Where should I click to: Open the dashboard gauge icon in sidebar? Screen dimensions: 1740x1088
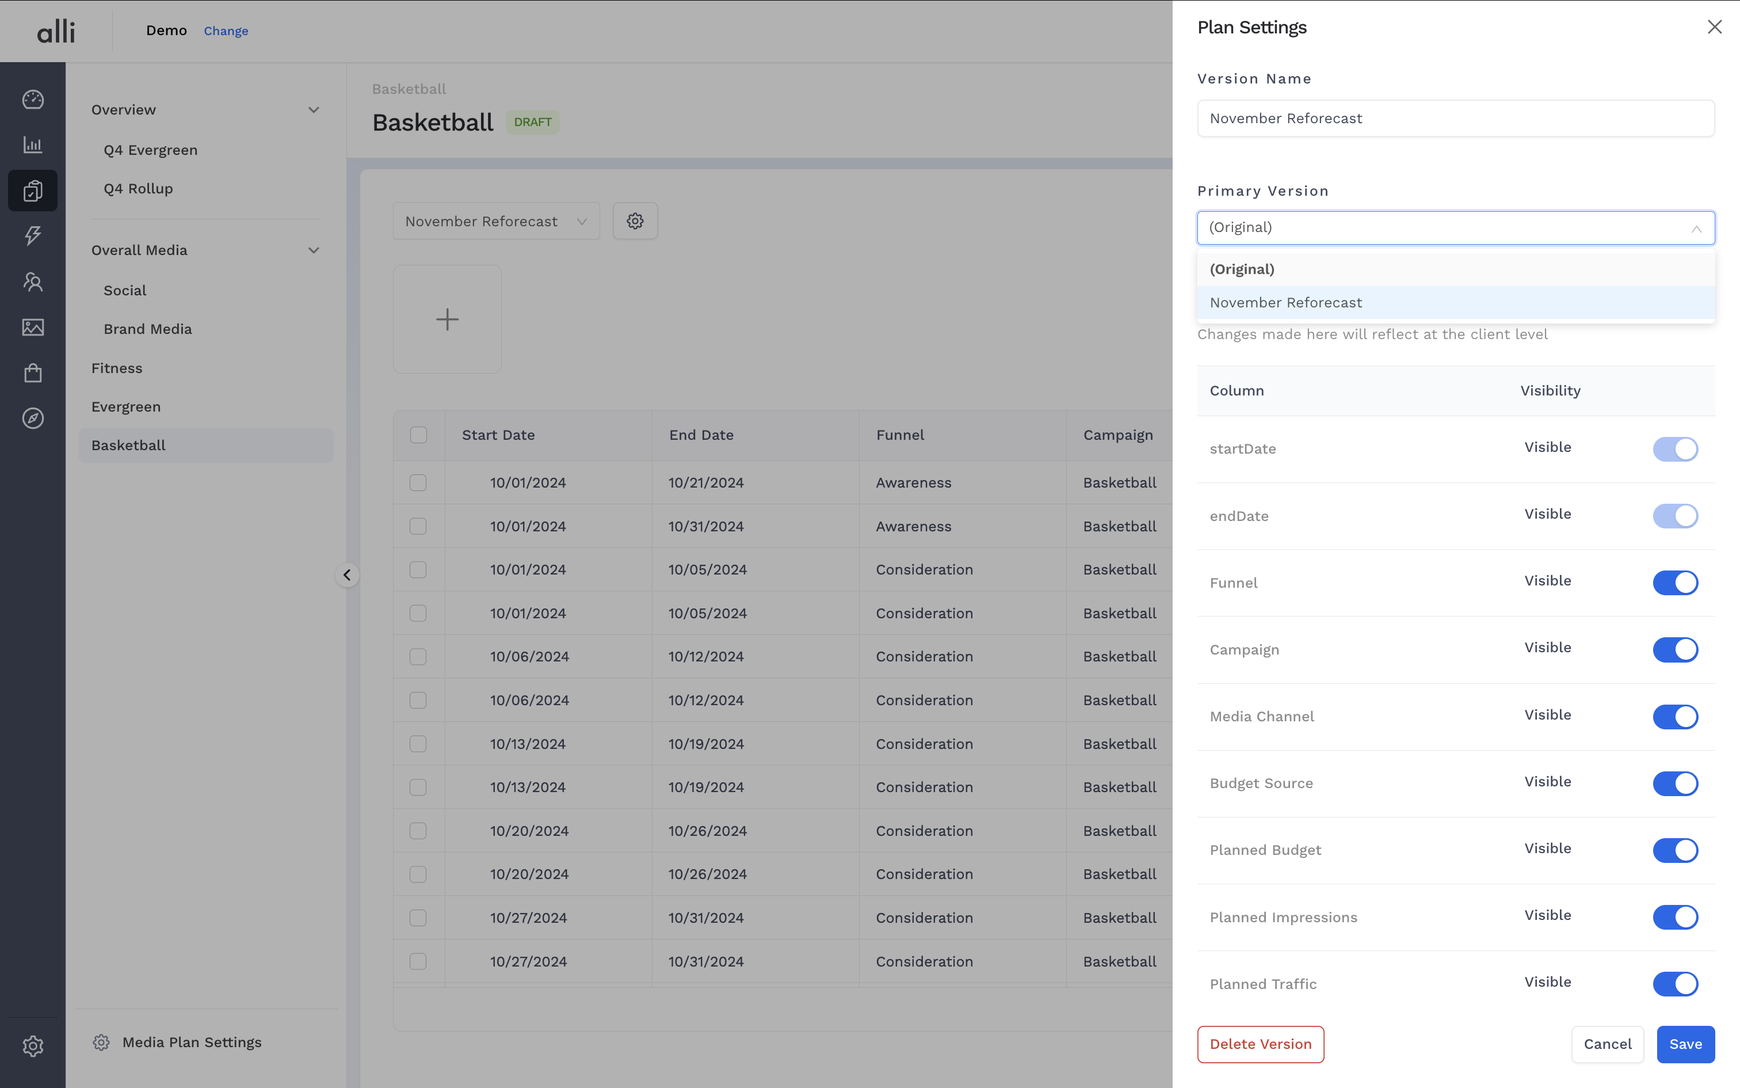33,99
